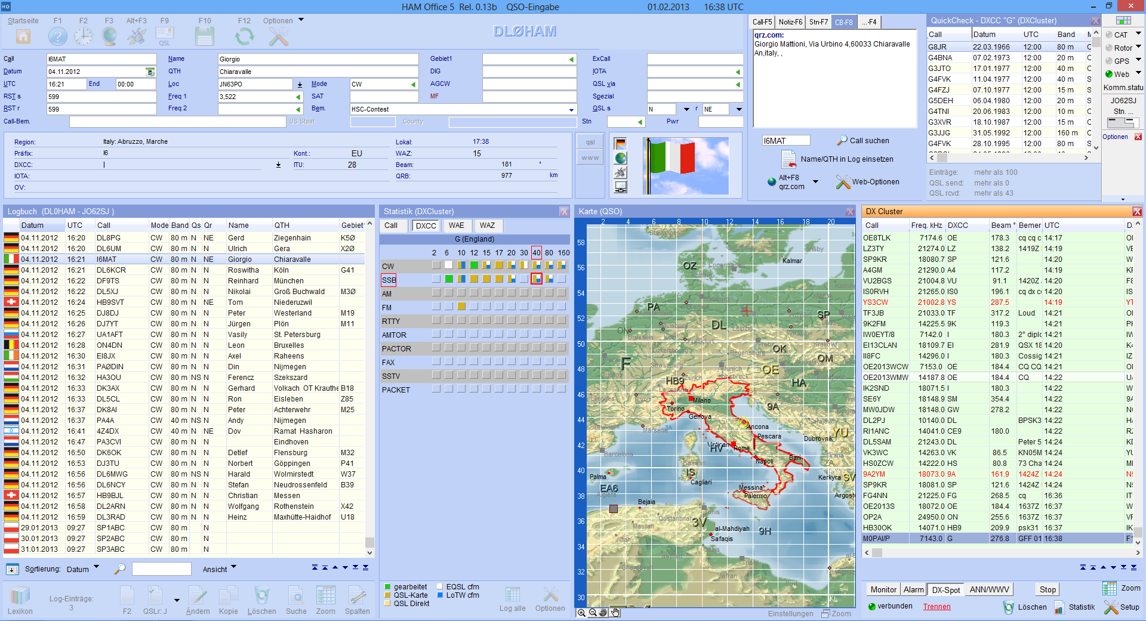
Task: Click Logbuch Löschen recycle bin icon
Action: (x=261, y=596)
